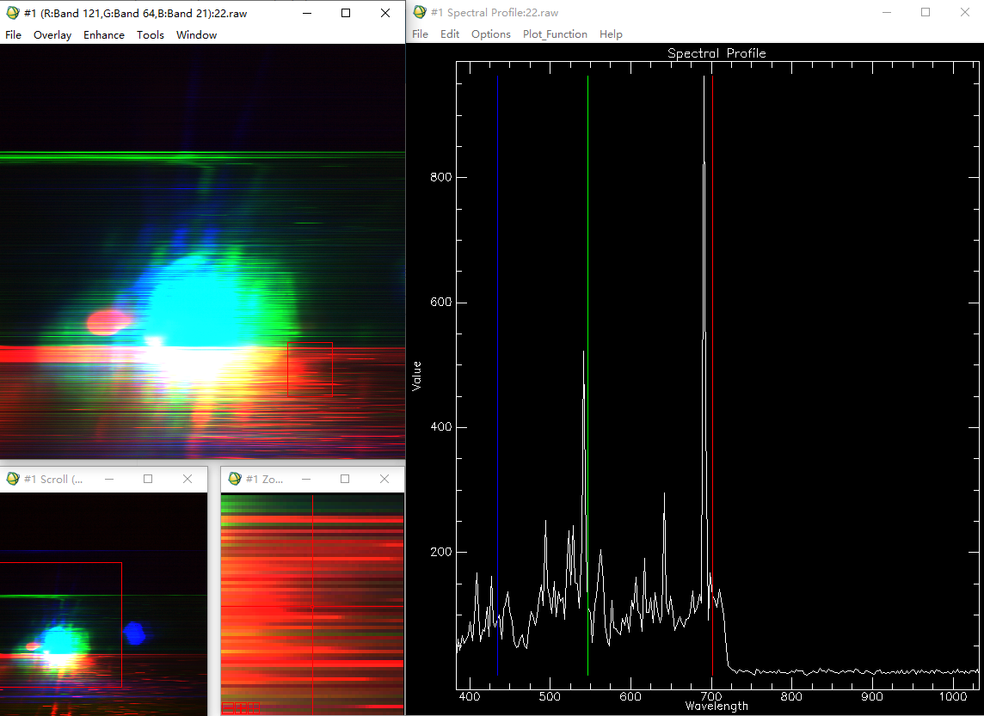Click ENVI icon in Spectral Profile title bar
984x716 pixels.
tap(419, 12)
